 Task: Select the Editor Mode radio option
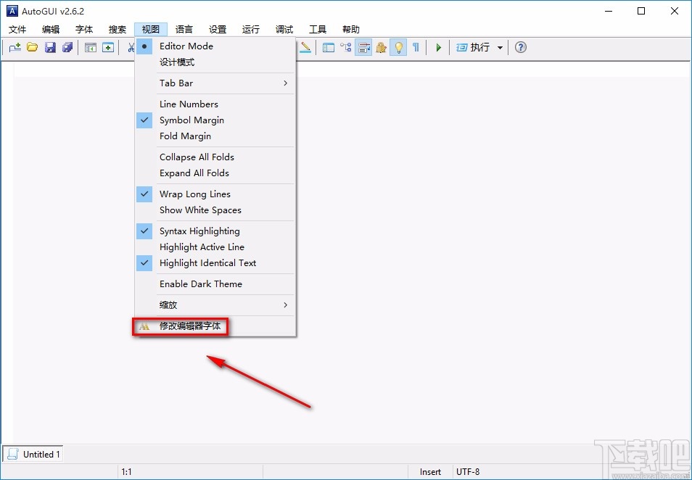215,46
